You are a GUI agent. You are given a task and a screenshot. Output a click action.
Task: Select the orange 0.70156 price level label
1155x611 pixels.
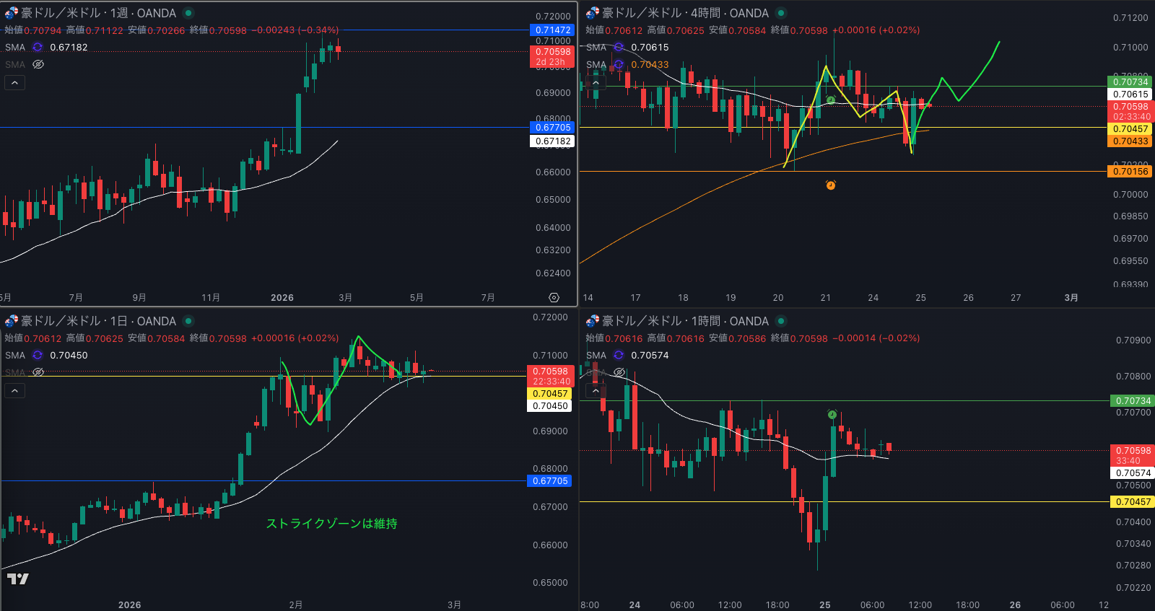(1130, 171)
